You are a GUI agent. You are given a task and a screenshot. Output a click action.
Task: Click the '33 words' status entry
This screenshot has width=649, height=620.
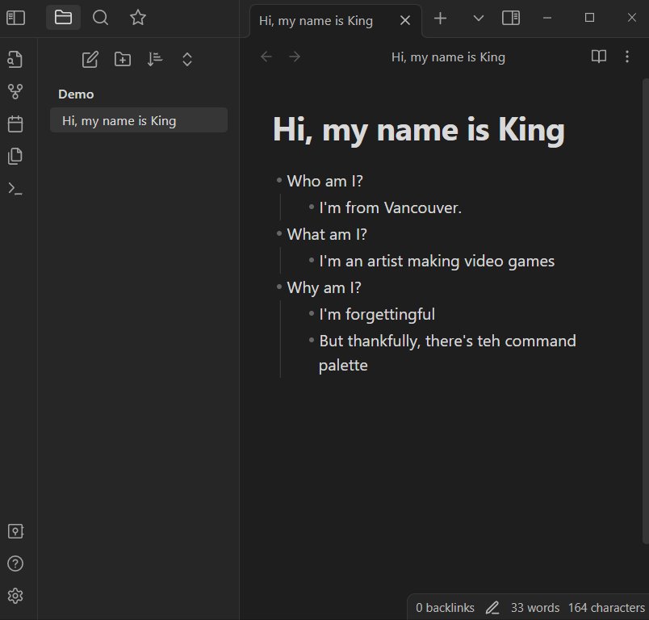pyautogui.click(x=534, y=608)
